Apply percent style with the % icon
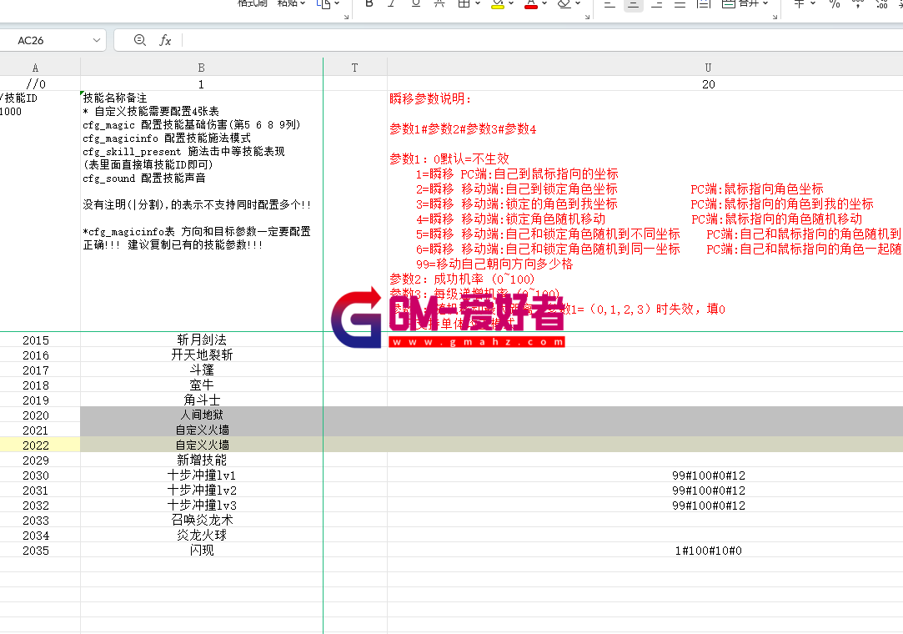Screen dimensions: 903x634 834,4
